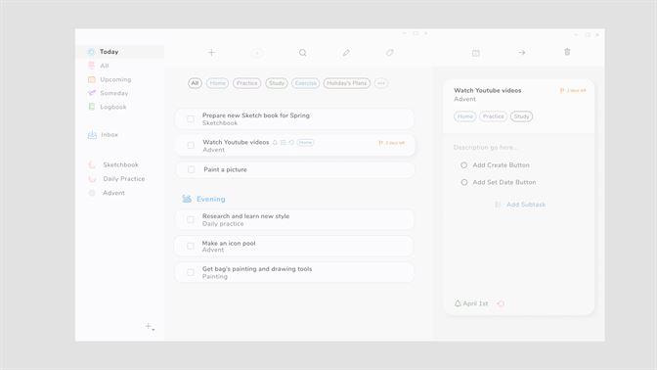The image size is (657, 370).
Task: Click the Sketchbook project progress icon
Action: click(92, 164)
